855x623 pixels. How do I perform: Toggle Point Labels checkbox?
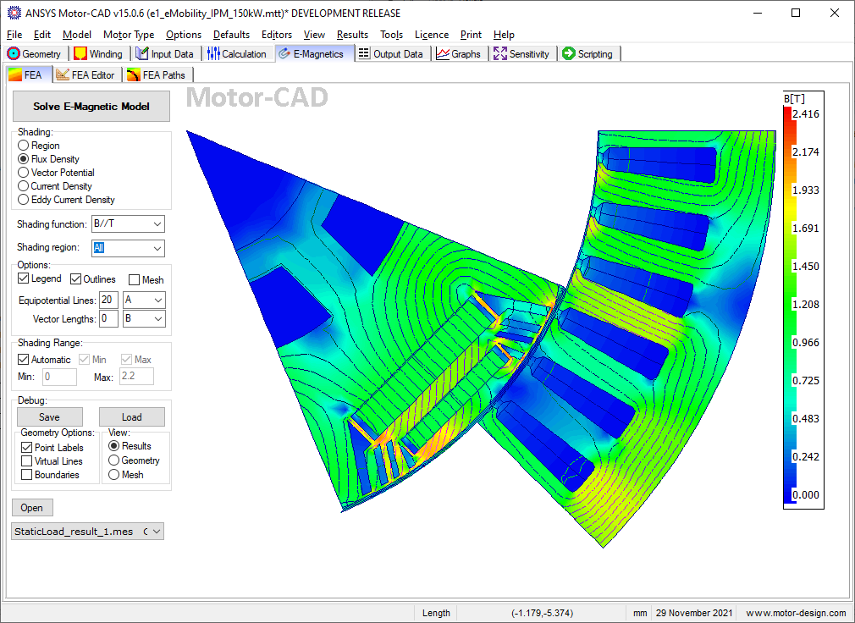[x=26, y=448]
